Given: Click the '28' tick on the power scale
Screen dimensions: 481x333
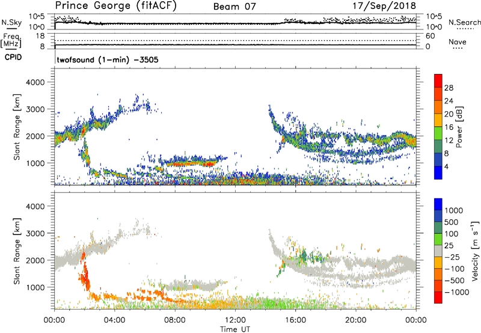Looking at the screenshot, I should pyautogui.click(x=449, y=88).
